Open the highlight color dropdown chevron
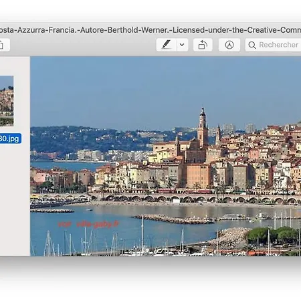This screenshot has width=301, height=301. (182, 45)
